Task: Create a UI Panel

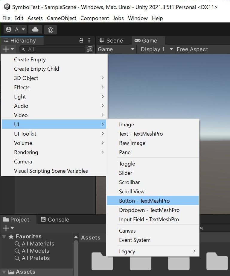Action: pyautogui.click(x=153, y=152)
